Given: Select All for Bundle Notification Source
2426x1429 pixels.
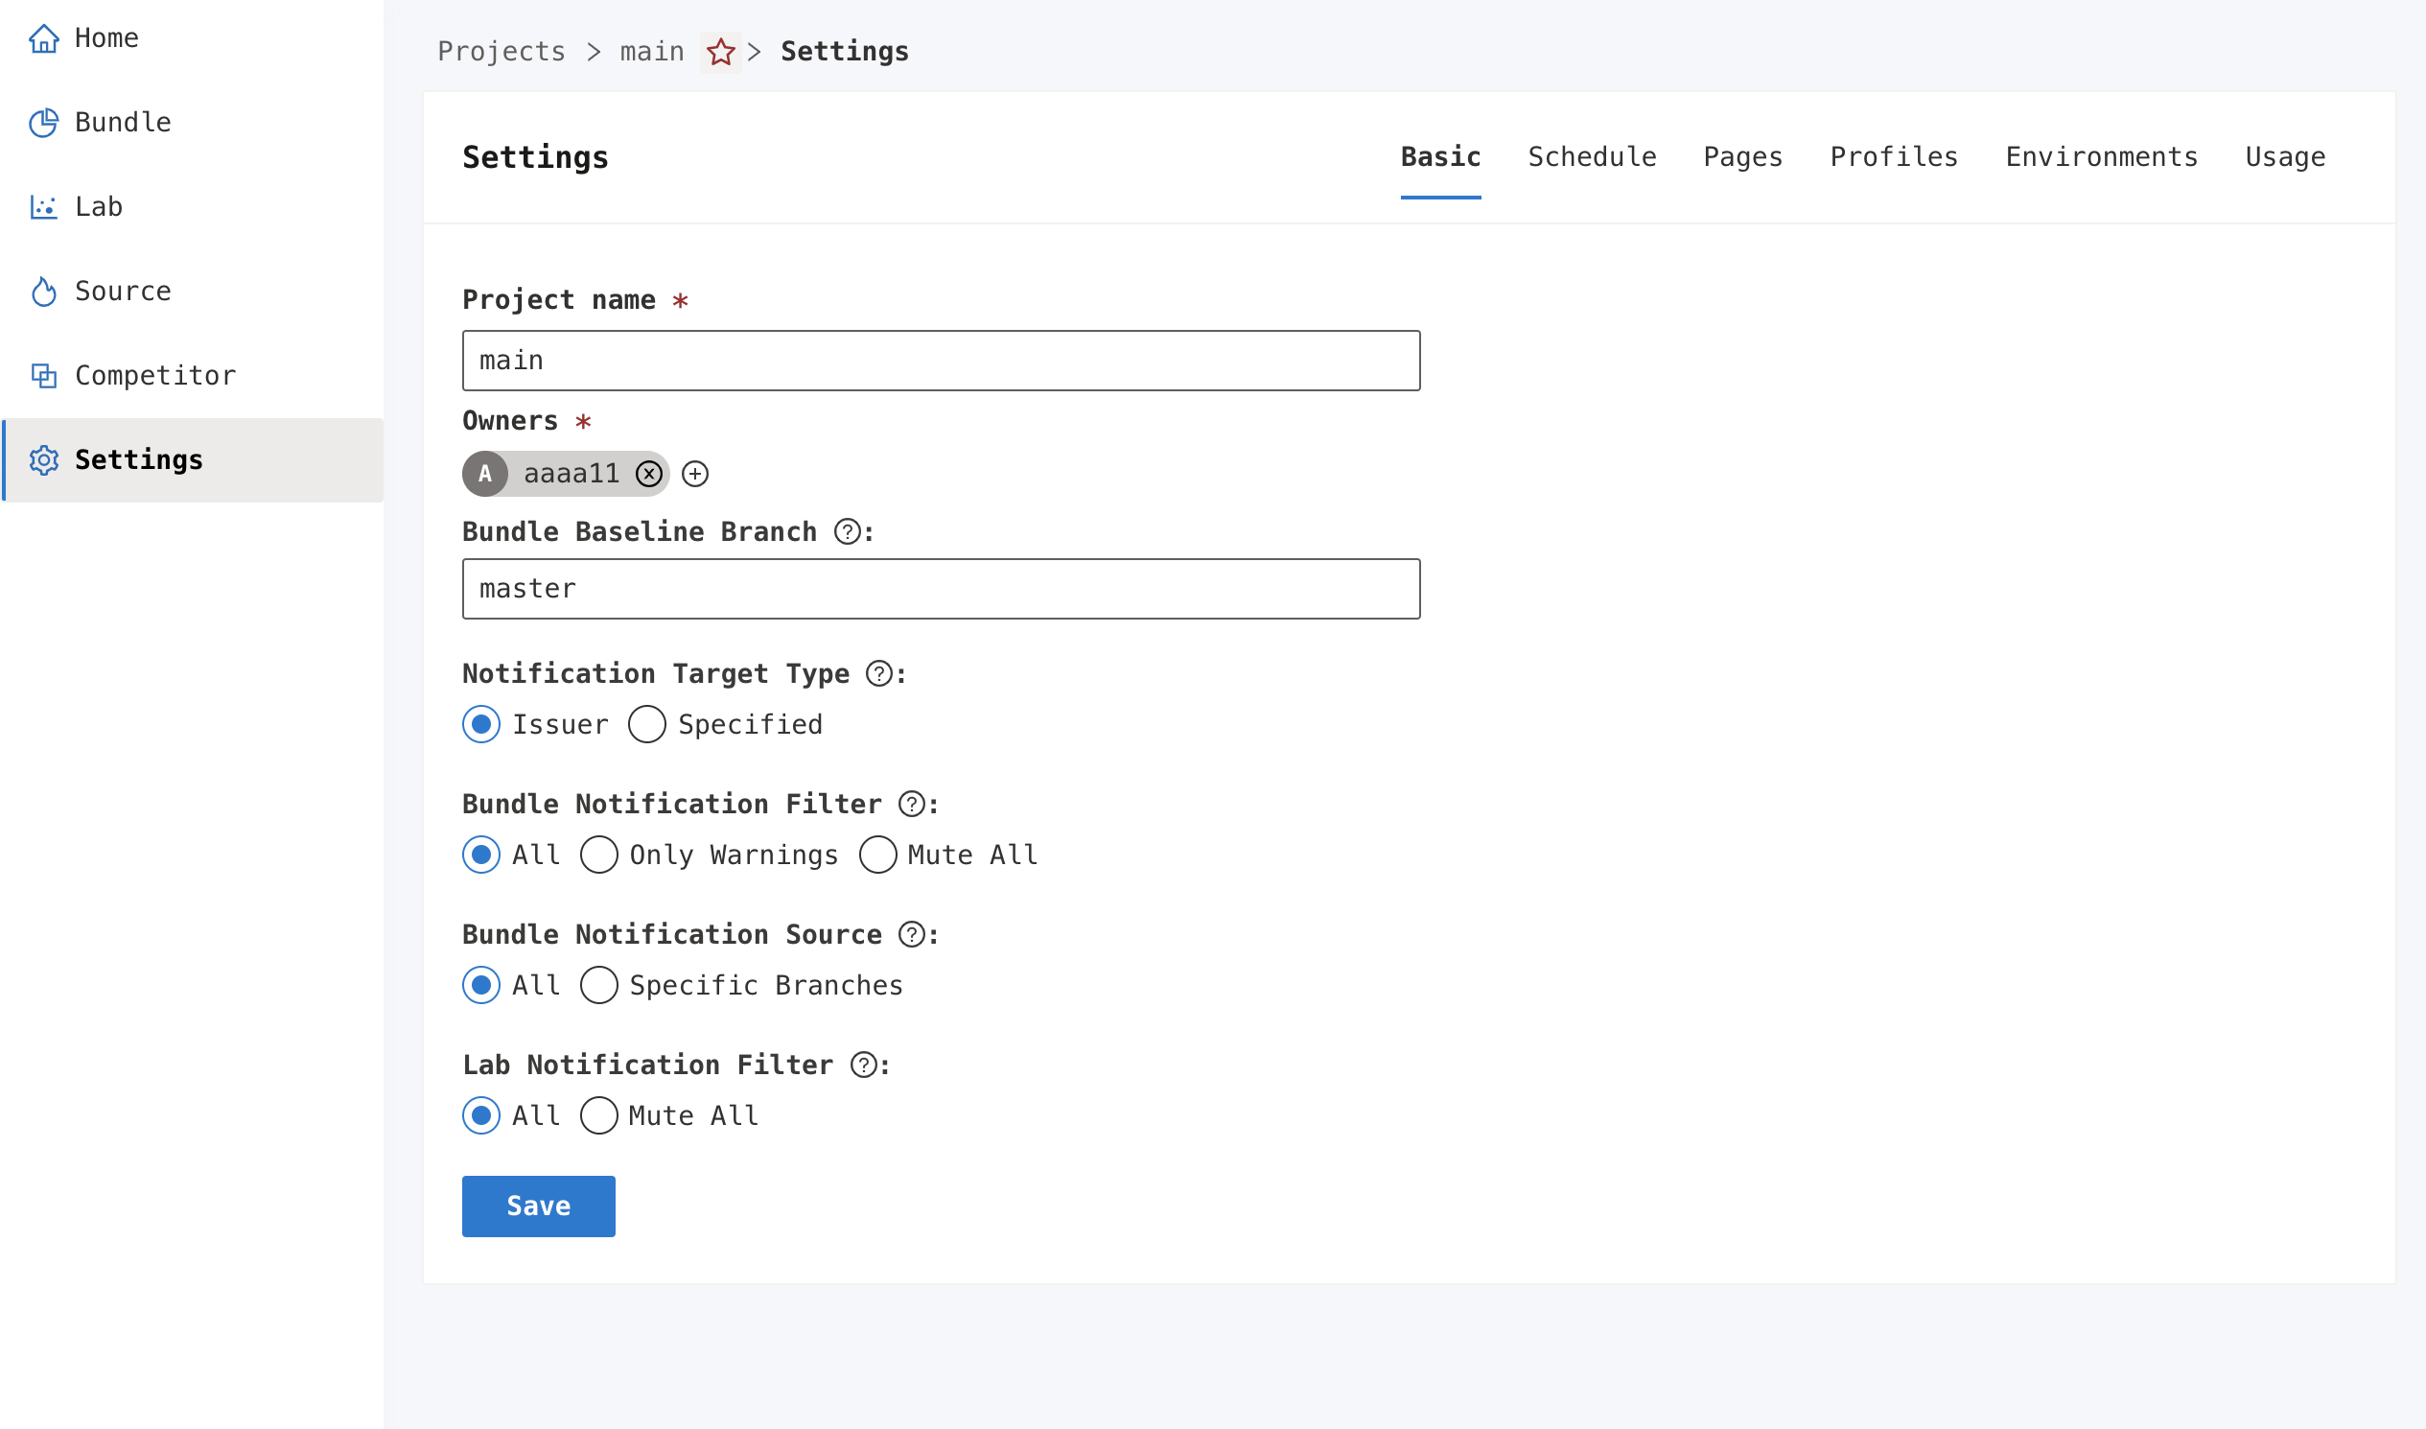Looking at the screenshot, I should 481,985.
